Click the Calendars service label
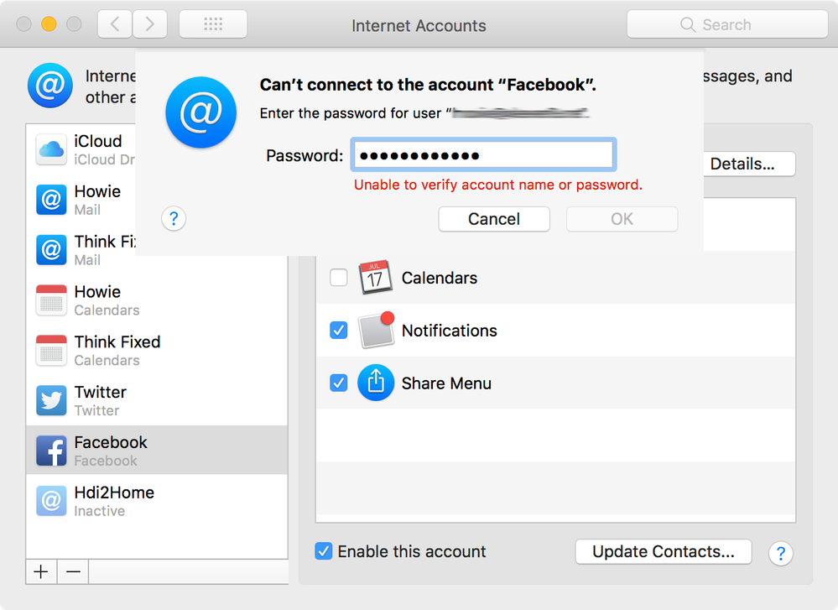 [x=440, y=278]
